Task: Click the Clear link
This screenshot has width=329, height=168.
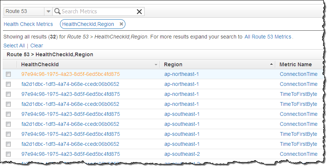Action: click(x=37, y=46)
